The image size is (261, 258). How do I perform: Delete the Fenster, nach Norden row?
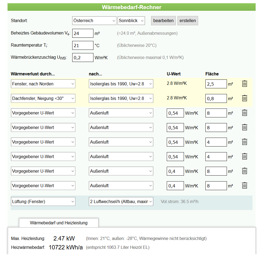click(x=244, y=84)
